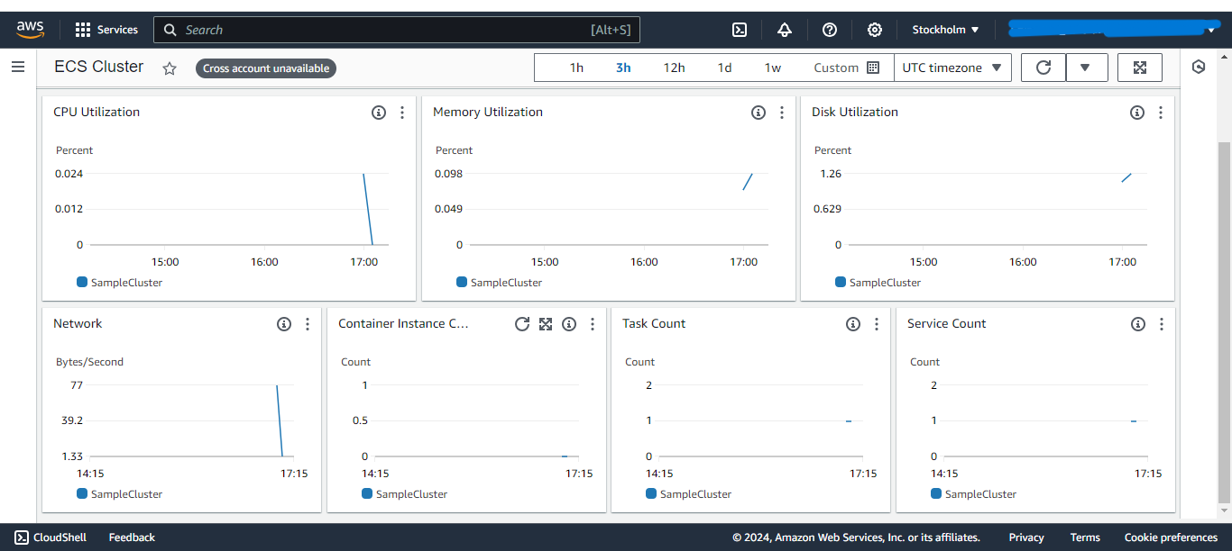This screenshot has height=551, width=1232.
Task: Show info for Service Count widget
Action: (x=1138, y=324)
